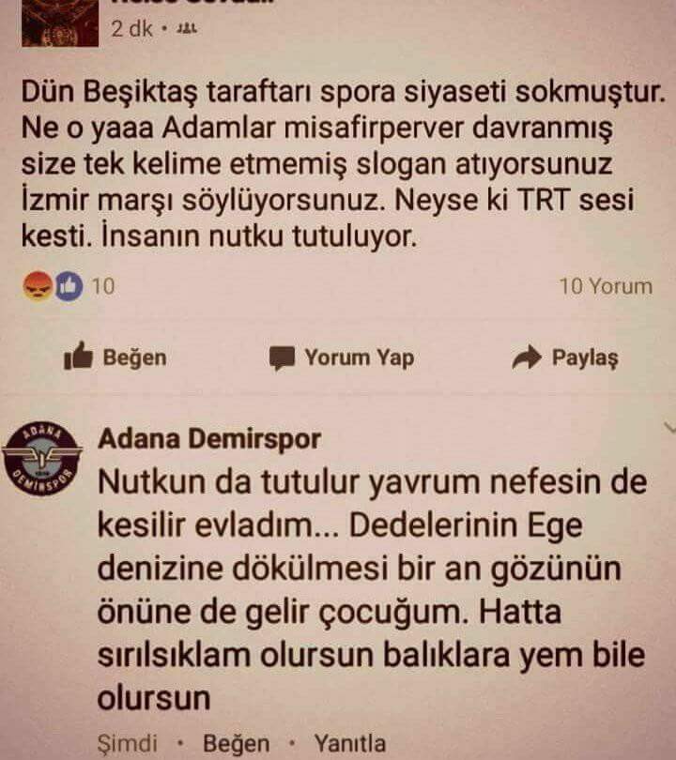Open Adana Demirspor's logo avatar
The width and height of the screenshot is (676, 760).
pyautogui.click(x=41, y=459)
